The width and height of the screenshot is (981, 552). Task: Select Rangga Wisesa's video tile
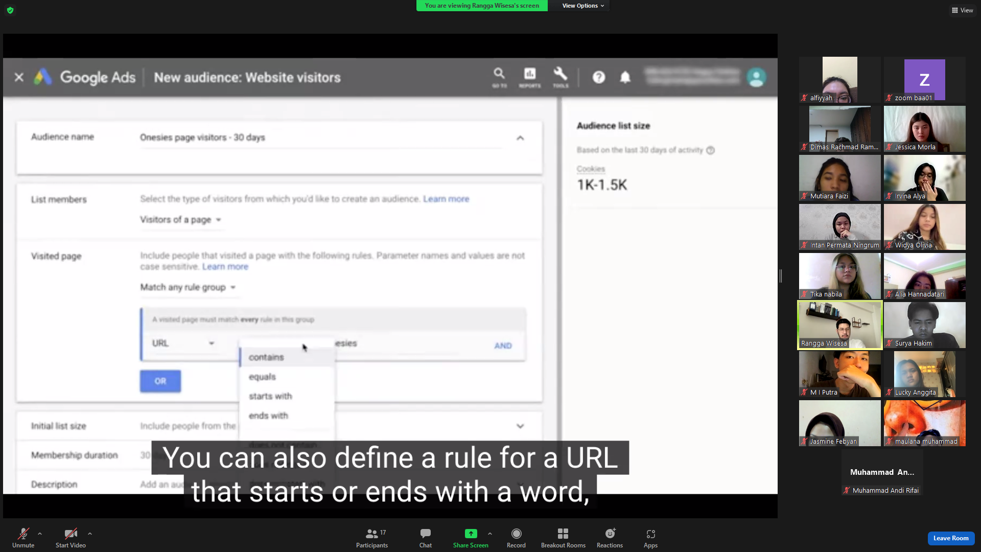click(x=839, y=325)
